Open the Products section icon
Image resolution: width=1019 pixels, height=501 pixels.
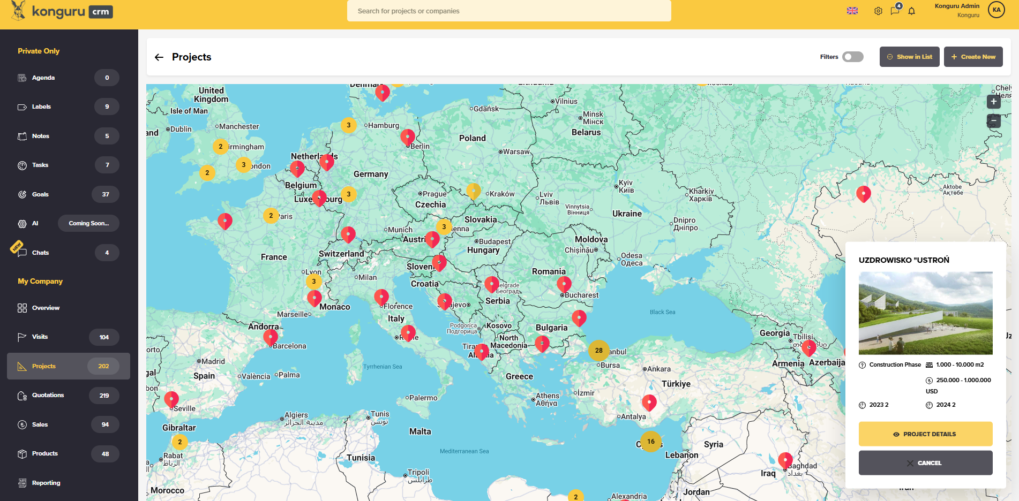coord(22,453)
